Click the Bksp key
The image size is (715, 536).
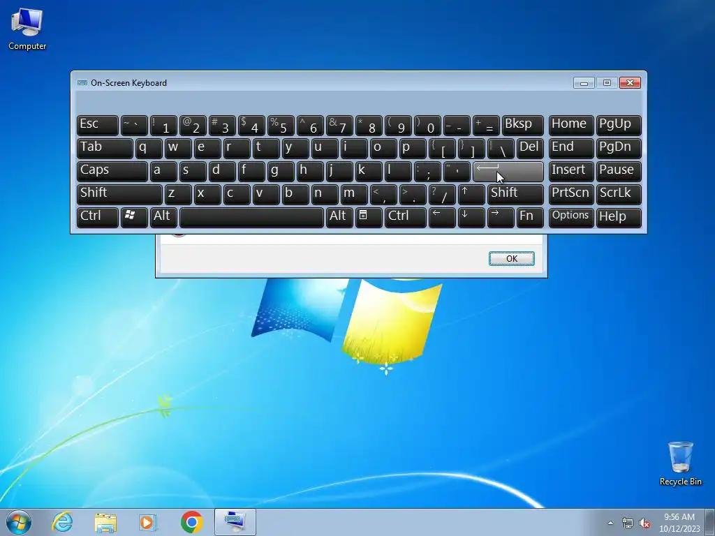click(522, 126)
